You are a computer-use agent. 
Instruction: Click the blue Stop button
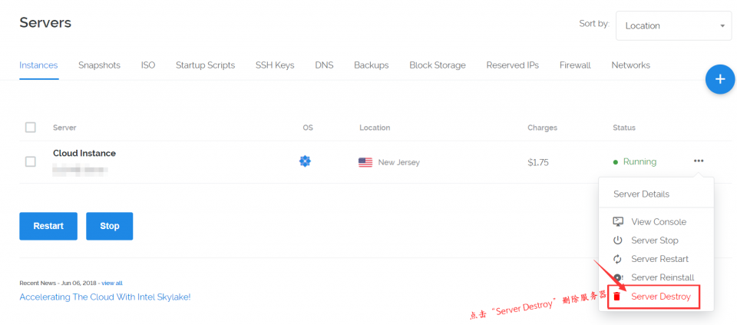pos(110,226)
